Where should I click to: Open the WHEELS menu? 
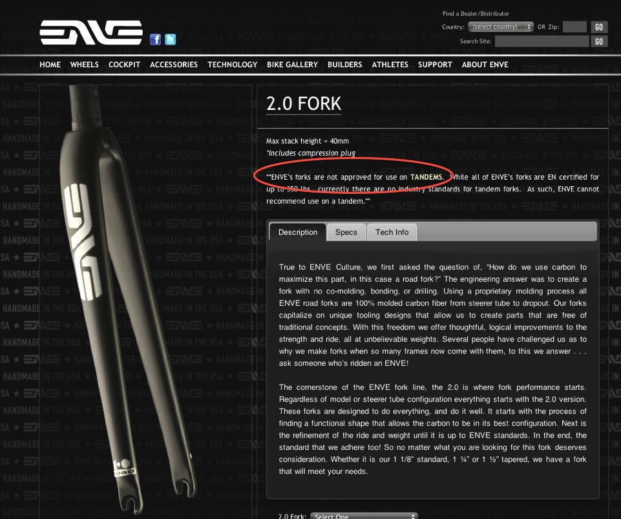pyautogui.click(x=85, y=65)
